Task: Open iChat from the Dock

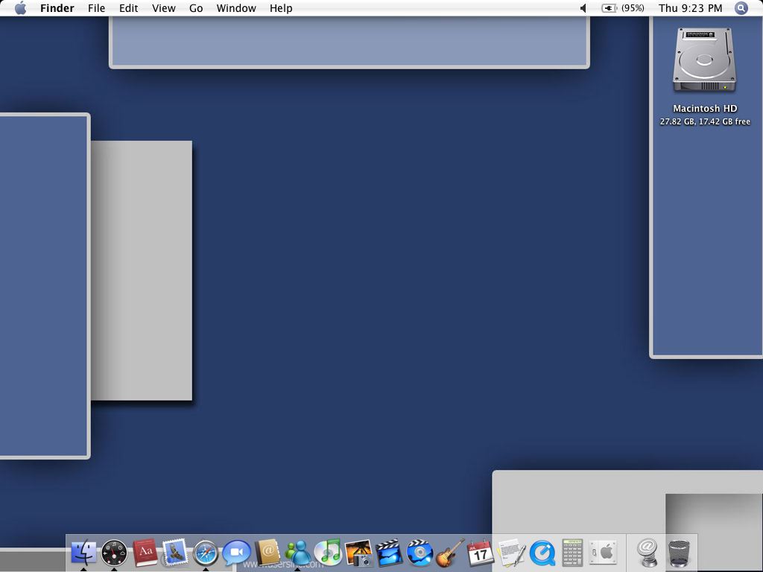Action: 236,553
